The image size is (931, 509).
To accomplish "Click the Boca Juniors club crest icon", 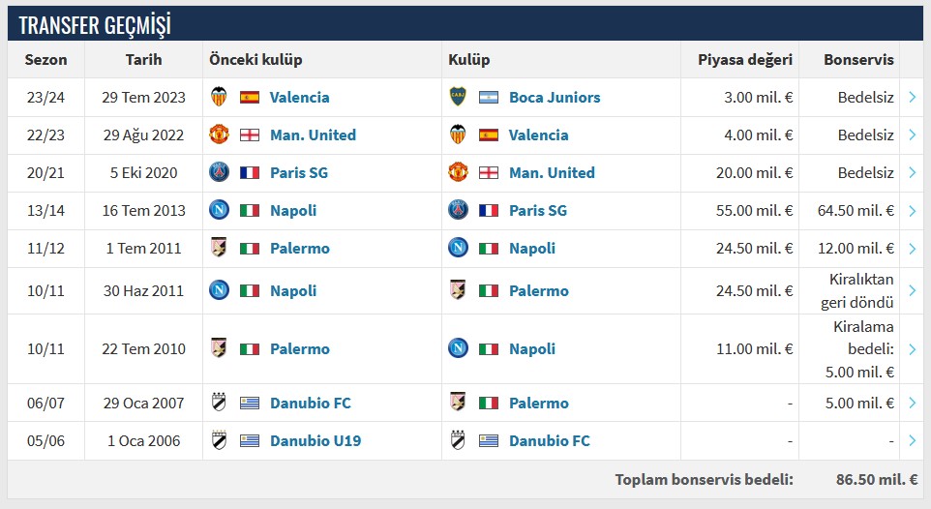I will click(x=458, y=97).
